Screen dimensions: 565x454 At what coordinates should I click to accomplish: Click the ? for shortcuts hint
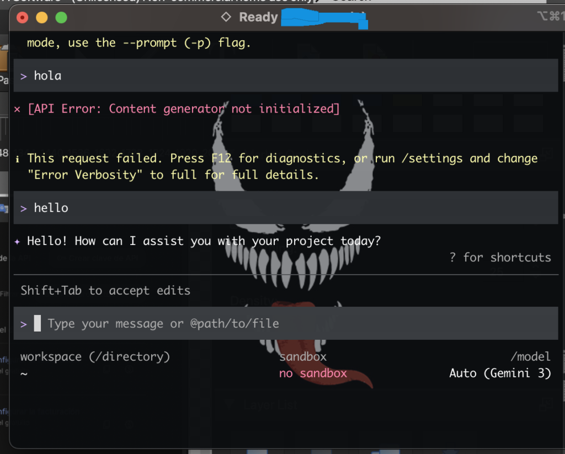point(500,258)
